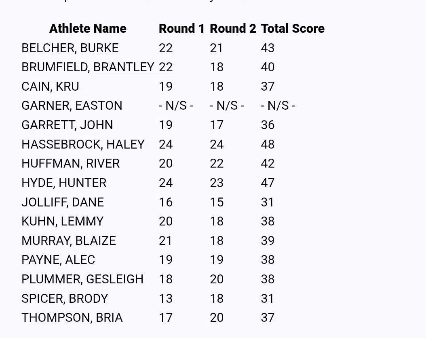Select MURRAY, BLAIZE's total score 39
426x338 pixels.
point(268,241)
